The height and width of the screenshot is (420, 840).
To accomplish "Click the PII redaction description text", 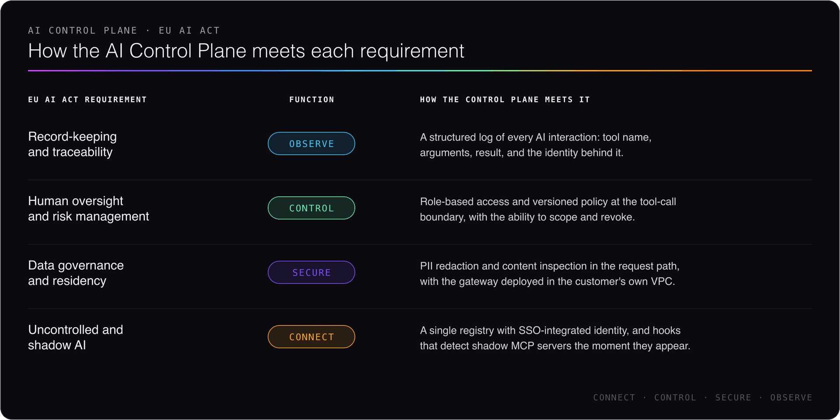I will (x=549, y=273).
